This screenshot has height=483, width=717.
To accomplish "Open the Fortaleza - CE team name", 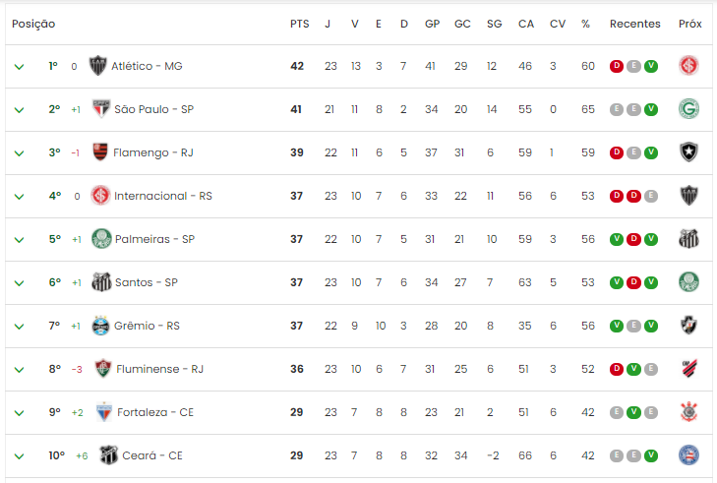I will click(x=155, y=412).
